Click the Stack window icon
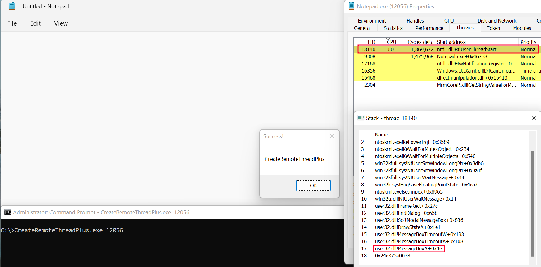The width and height of the screenshot is (541, 267). coord(361,118)
